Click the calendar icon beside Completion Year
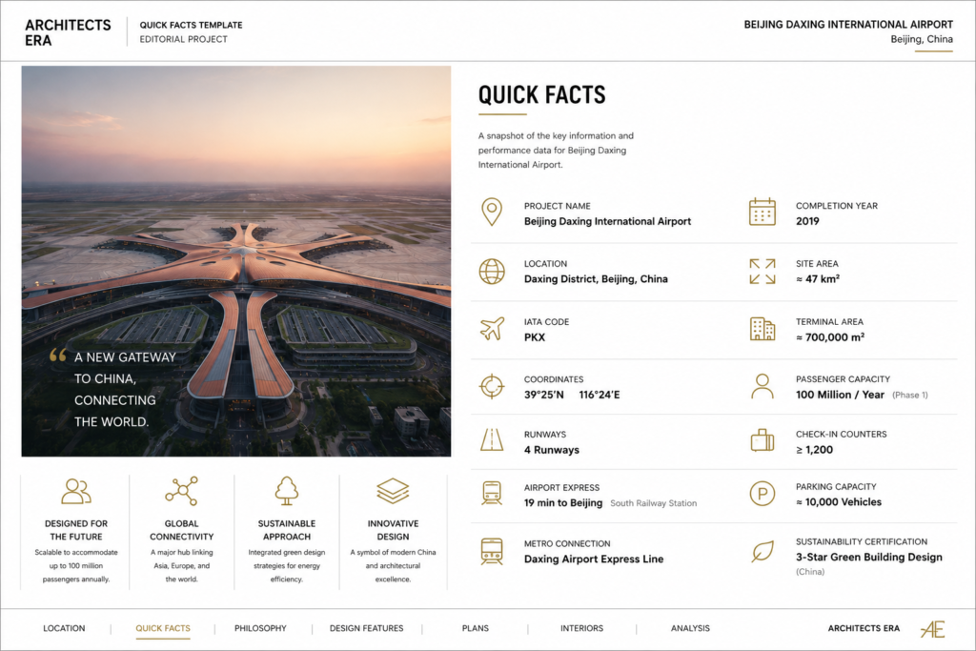This screenshot has width=976, height=651. (762, 212)
